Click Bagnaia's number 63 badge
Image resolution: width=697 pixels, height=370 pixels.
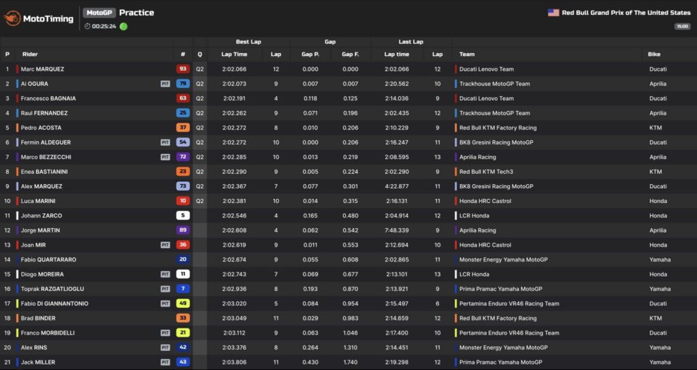pyautogui.click(x=182, y=98)
